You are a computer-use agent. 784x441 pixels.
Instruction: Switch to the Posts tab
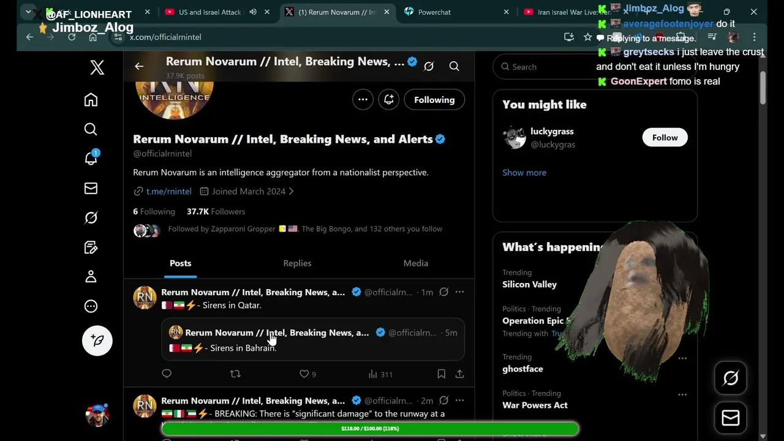point(180,263)
